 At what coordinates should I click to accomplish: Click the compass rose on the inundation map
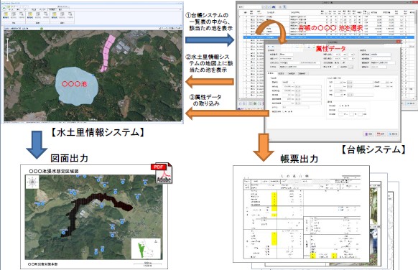(x=32, y=182)
